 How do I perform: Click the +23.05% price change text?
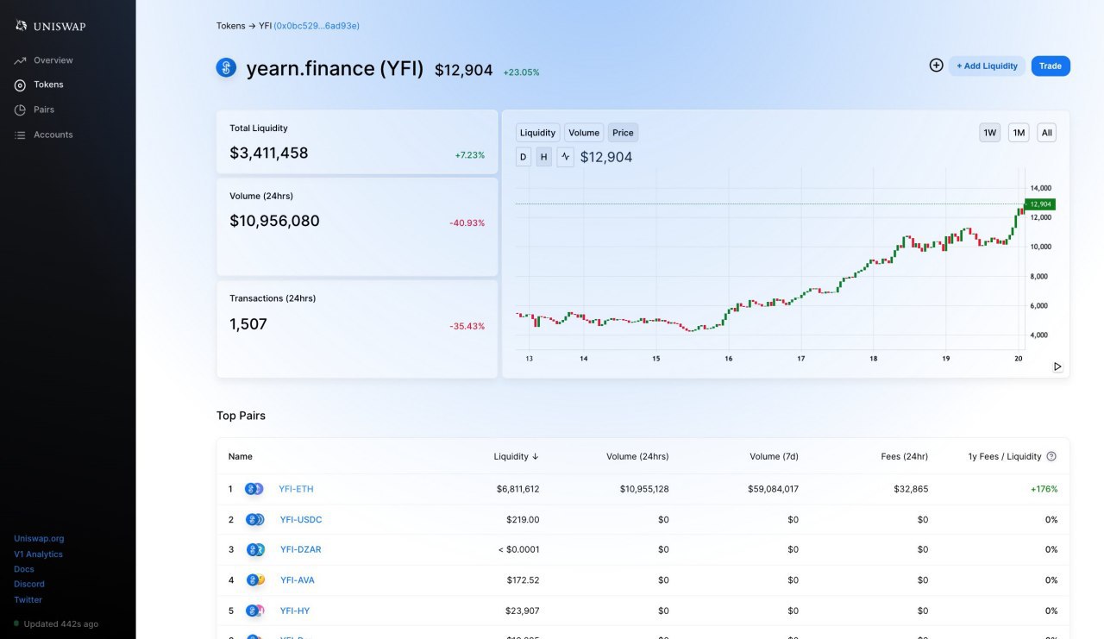pos(521,72)
